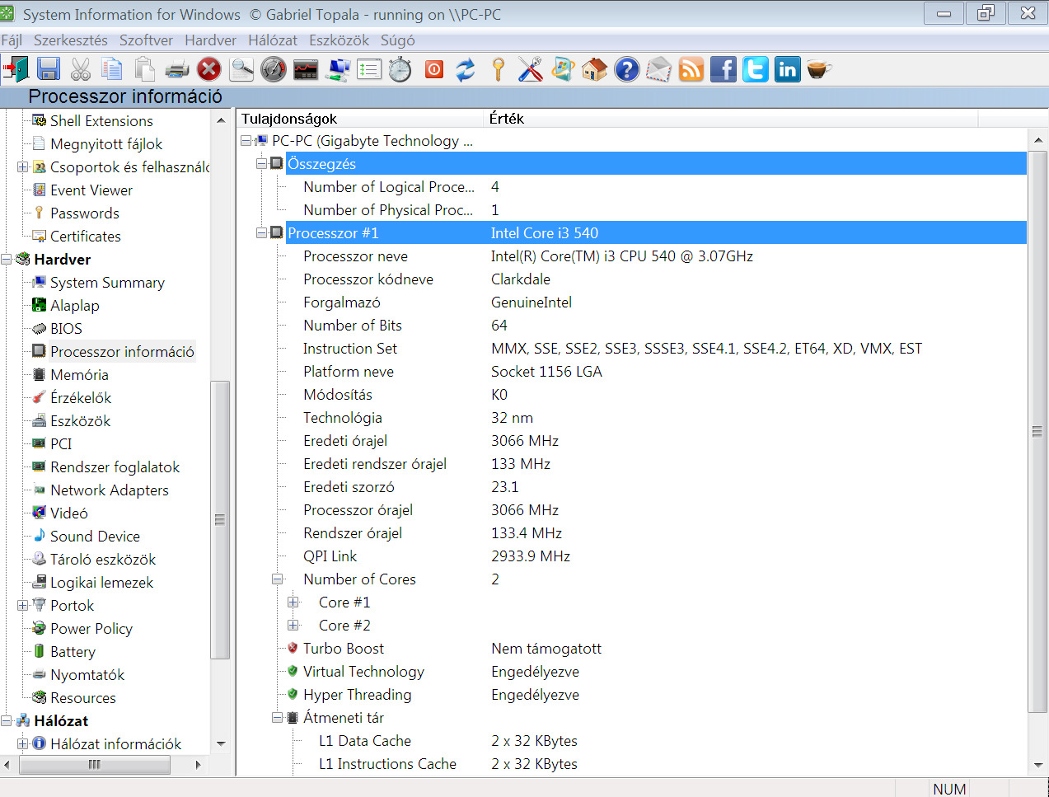
Task: Click the house home page icon
Action: 594,70
